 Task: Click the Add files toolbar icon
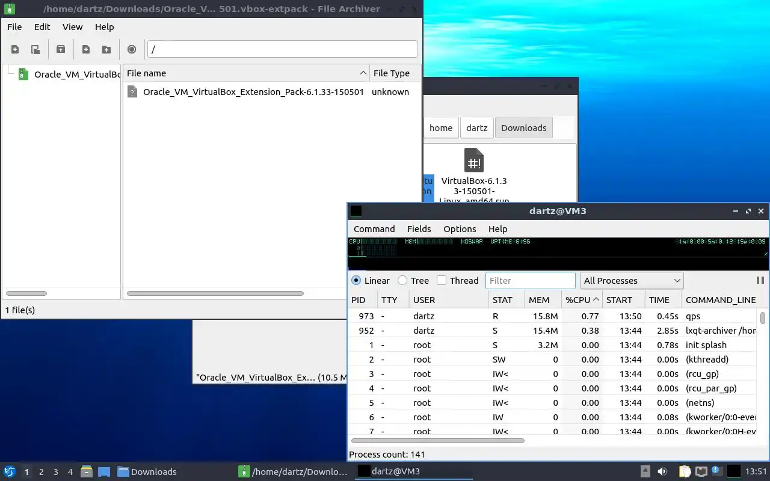pos(86,49)
